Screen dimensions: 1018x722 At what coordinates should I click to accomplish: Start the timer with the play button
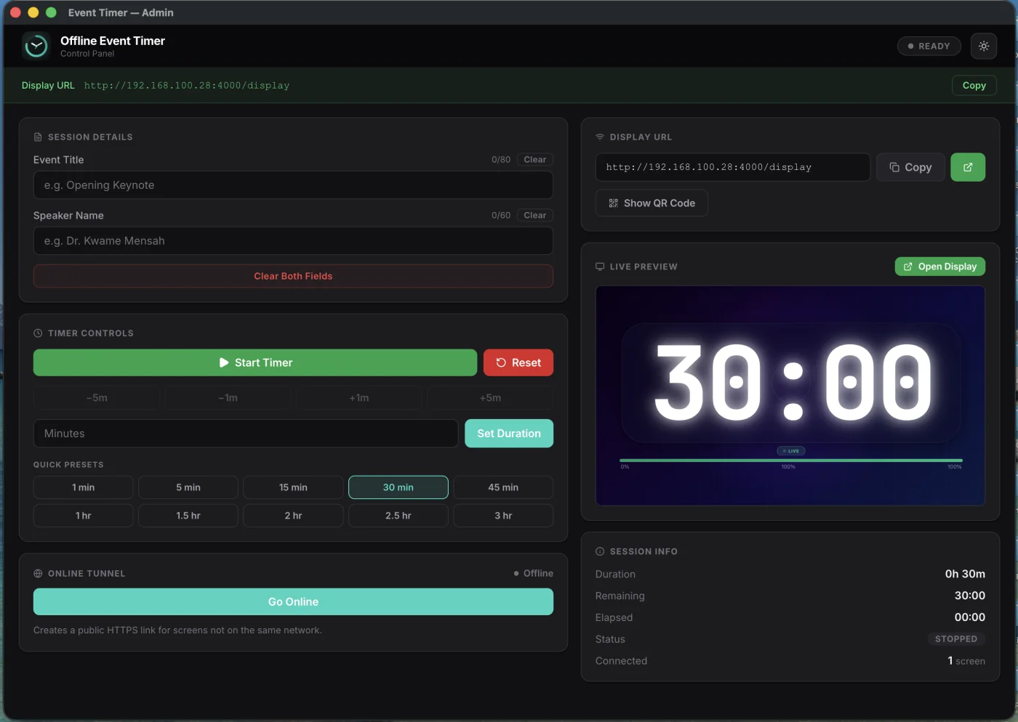click(254, 362)
